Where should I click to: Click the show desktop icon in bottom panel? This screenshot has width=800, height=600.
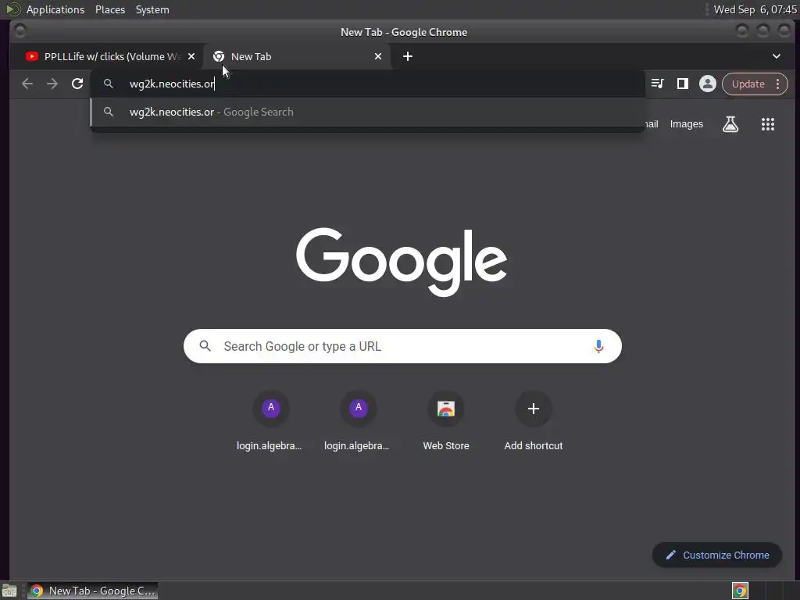[9, 591]
